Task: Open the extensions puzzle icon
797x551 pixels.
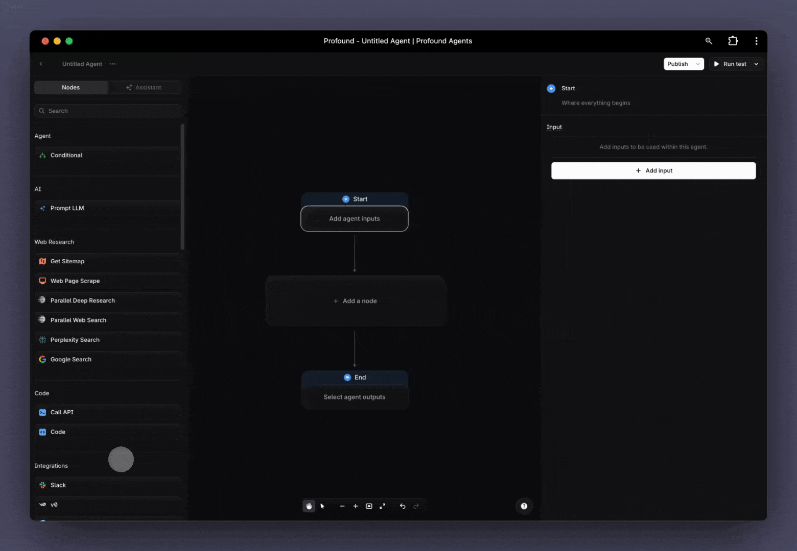Action: tap(733, 41)
